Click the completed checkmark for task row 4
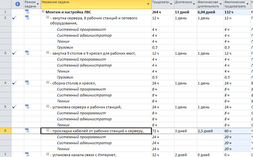The width and height of the screenshot is (253, 157). click(x=14, y=83)
